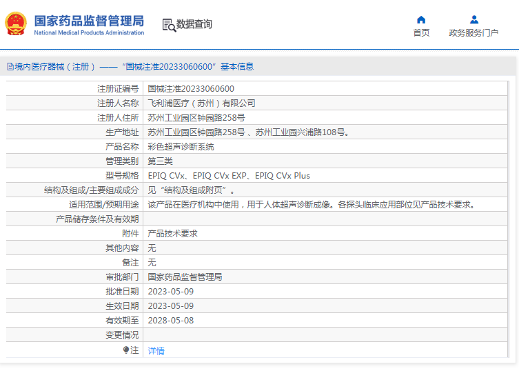Viewport: 519px width, 371px height.
Task: Click 国家药品监督管理局 in 审批部门 row
Action: [185, 277]
